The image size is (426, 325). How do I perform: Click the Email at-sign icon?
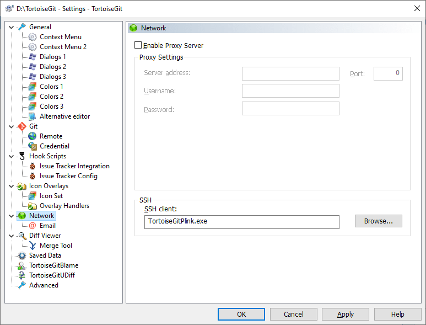pyautogui.click(x=33, y=226)
